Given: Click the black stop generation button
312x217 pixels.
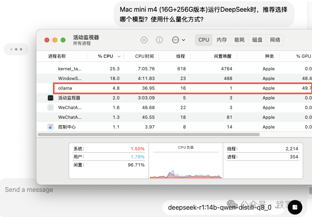Looking at the screenshot, I should 295,207.
